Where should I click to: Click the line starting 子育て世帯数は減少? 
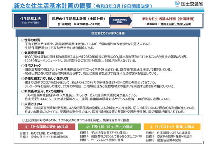coord(88,44)
